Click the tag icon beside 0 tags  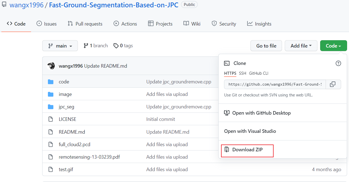click(116, 45)
